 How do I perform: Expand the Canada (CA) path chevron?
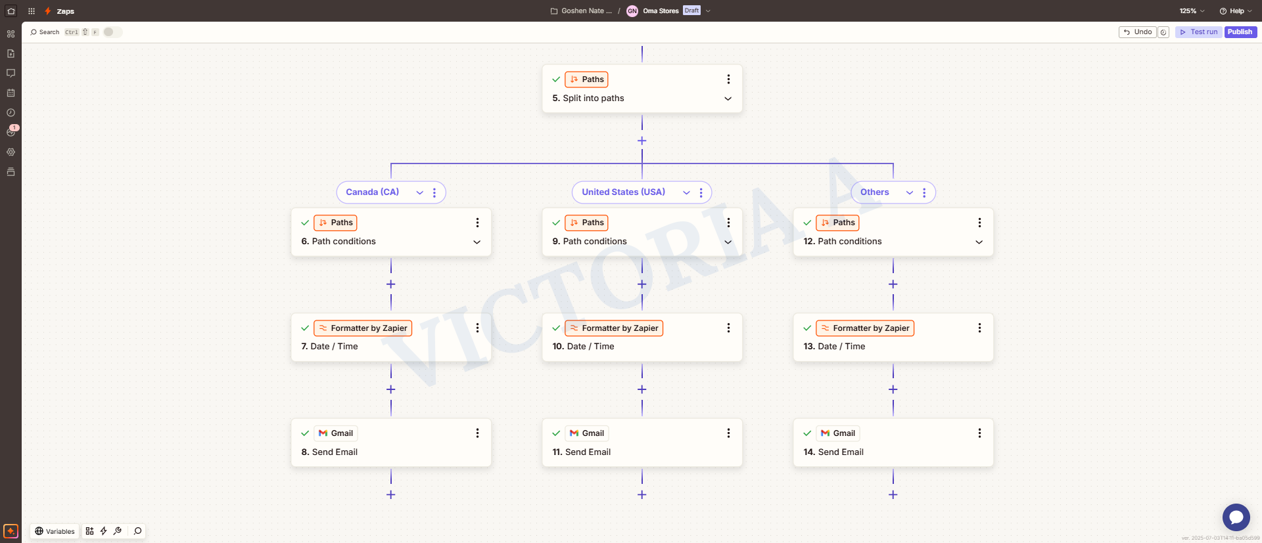point(419,192)
